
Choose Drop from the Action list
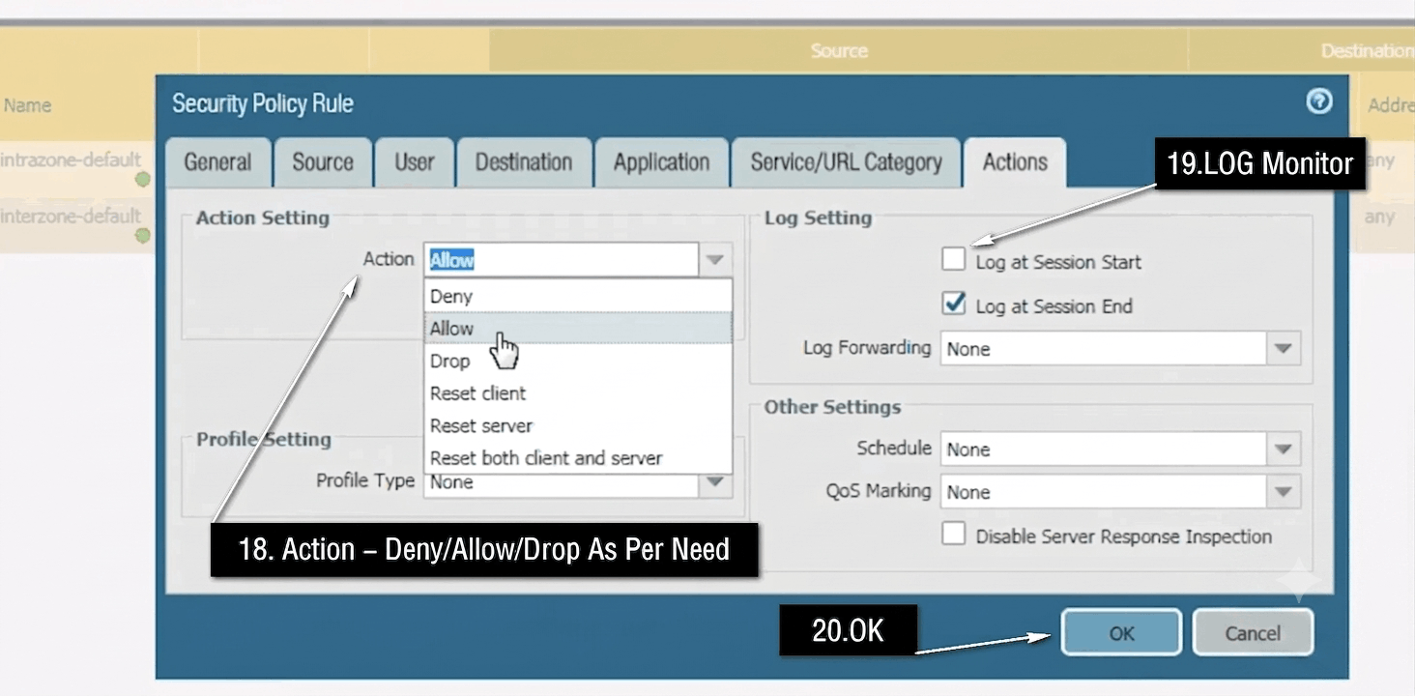578,361
